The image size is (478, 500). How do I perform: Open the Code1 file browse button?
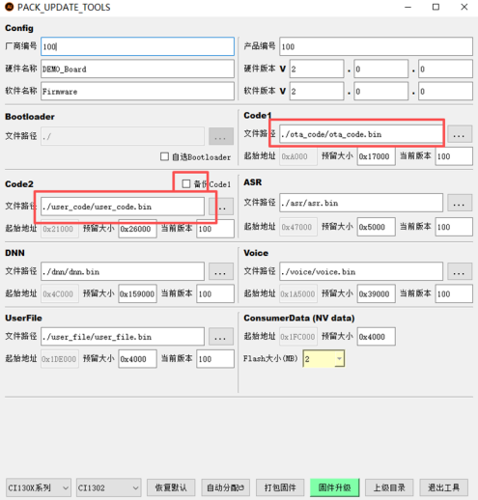pos(460,134)
